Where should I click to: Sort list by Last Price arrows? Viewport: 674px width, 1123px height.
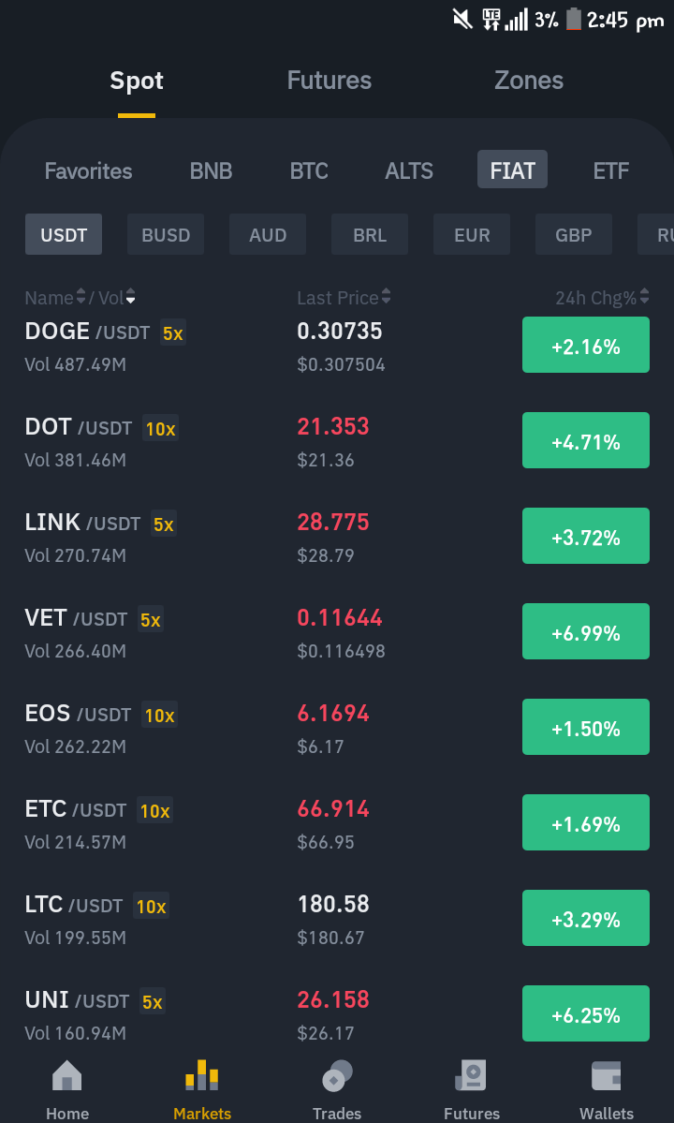click(x=387, y=296)
